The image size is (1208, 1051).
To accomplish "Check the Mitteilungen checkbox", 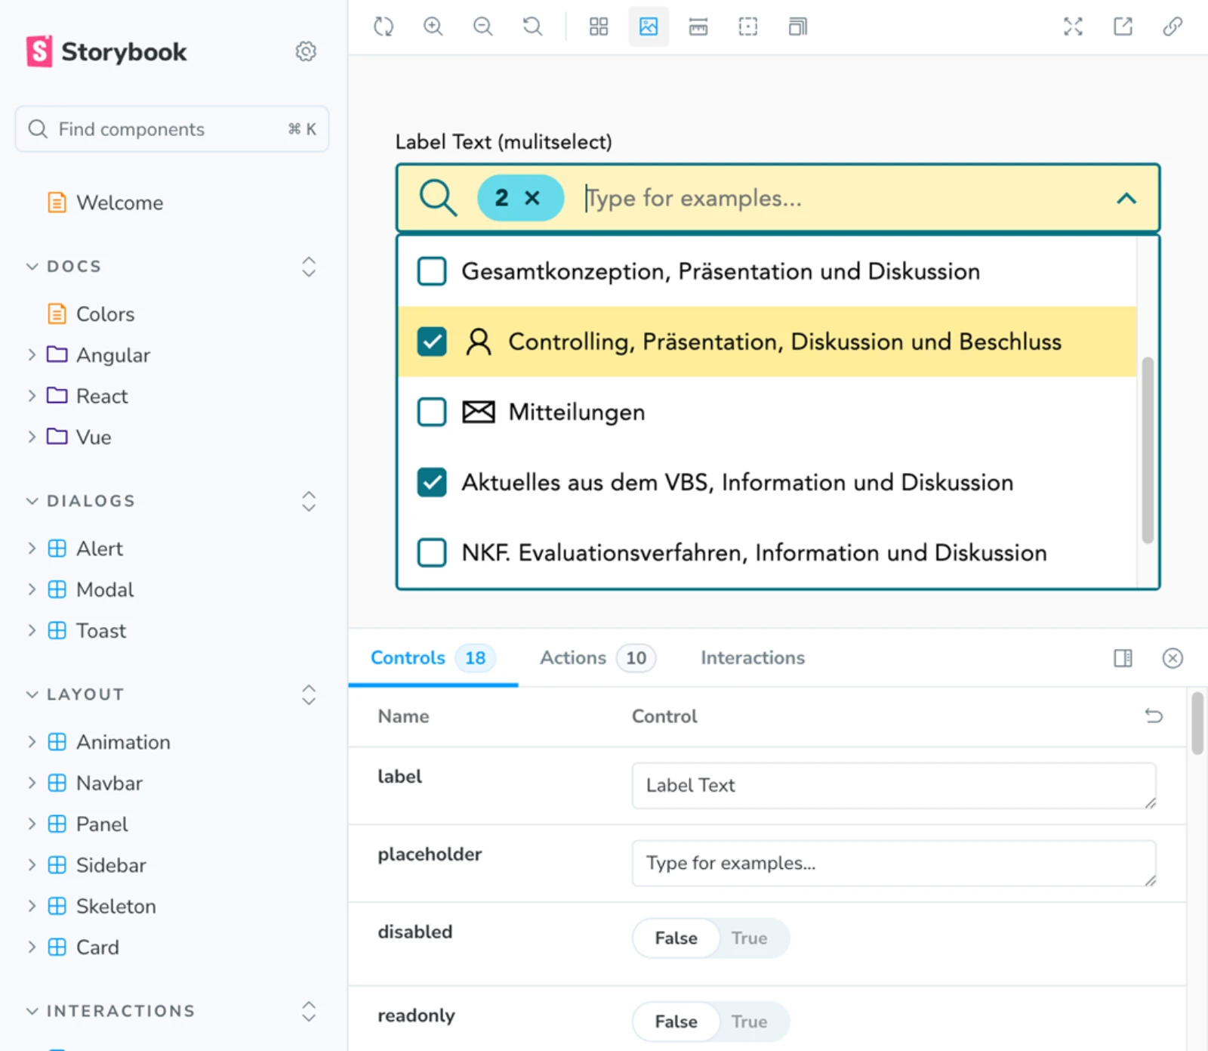I will point(432,412).
